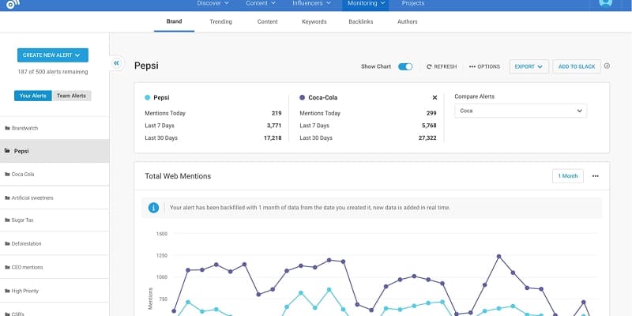This screenshot has width=632, height=316.
Task: Collapse the sidebar with double chevron
Action: [x=116, y=63]
